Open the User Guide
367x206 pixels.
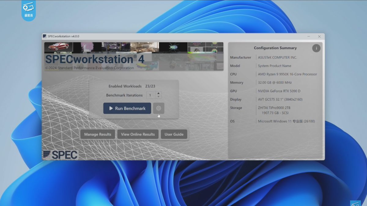point(174,134)
